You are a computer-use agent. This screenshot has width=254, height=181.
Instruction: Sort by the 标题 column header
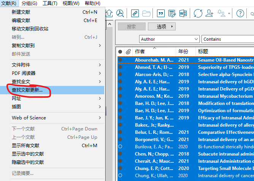click(x=225, y=52)
